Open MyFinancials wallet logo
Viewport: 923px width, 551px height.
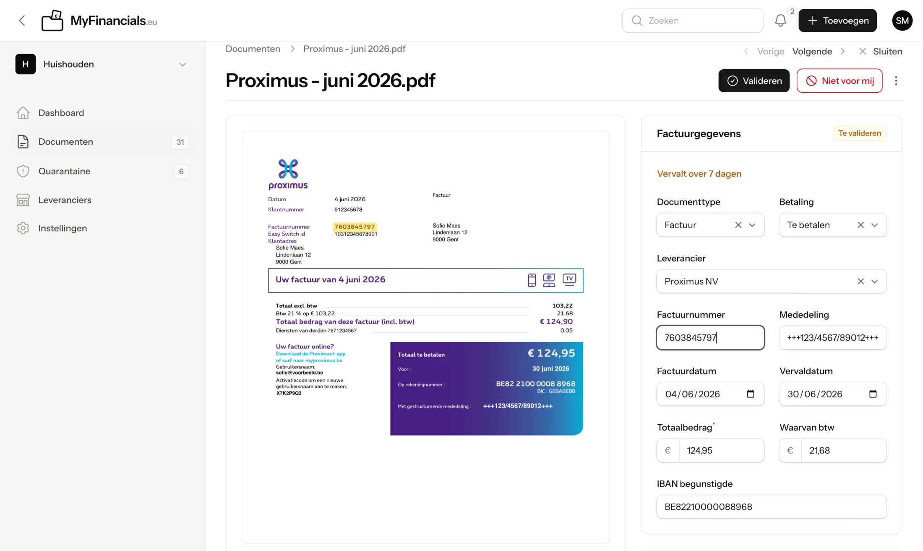point(52,21)
